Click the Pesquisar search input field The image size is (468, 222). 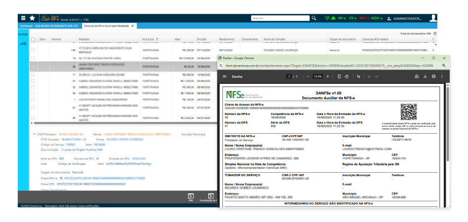(x=280, y=18)
